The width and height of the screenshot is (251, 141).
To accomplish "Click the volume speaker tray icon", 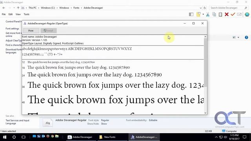I will (x=226, y=137).
